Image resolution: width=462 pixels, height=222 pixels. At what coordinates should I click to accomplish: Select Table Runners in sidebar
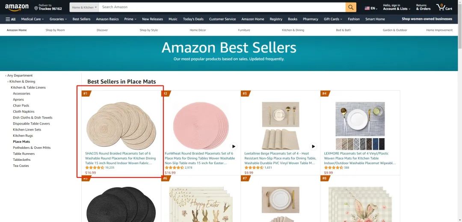pos(24,154)
